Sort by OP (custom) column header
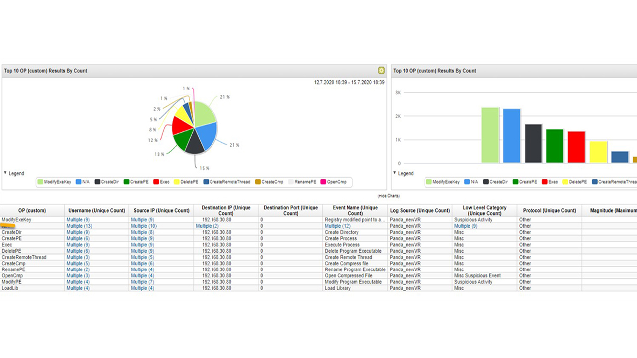The width and height of the screenshot is (637, 358). (32, 211)
